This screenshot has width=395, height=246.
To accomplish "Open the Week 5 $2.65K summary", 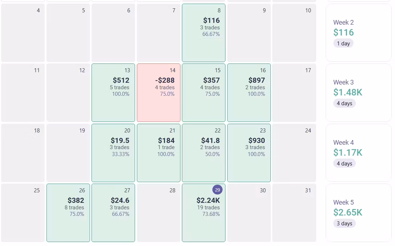I will (358, 213).
